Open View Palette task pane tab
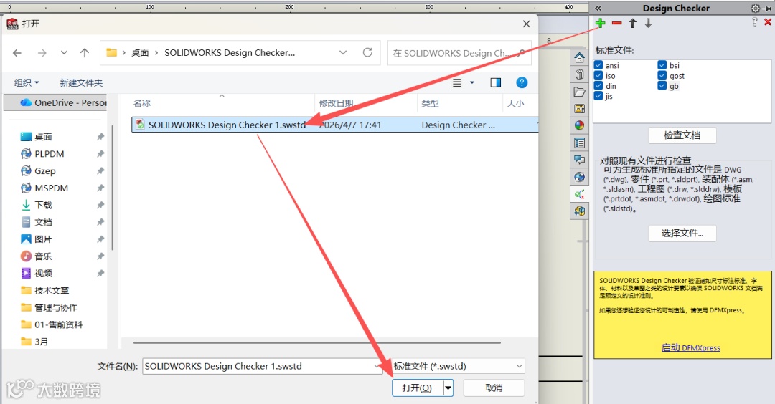The image size is (775, 404). 579,109
